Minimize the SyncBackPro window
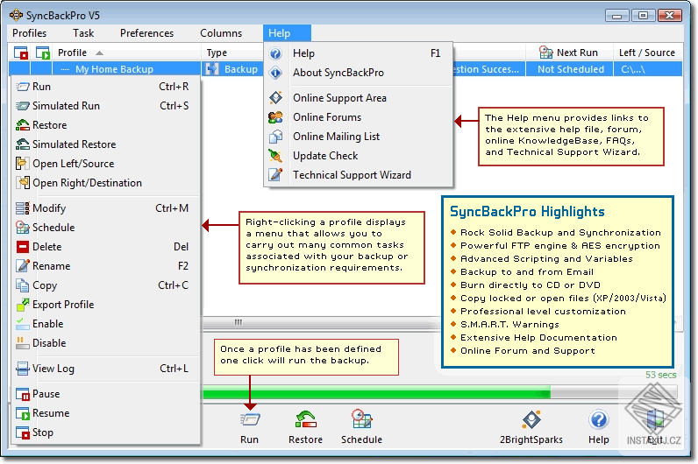The image size is (698, 464). point(617,16)
